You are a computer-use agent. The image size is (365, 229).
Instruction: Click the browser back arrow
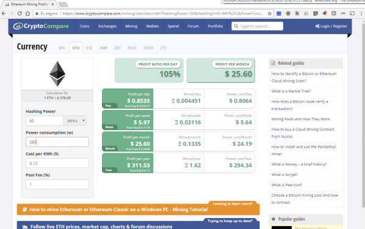point(4,13)
